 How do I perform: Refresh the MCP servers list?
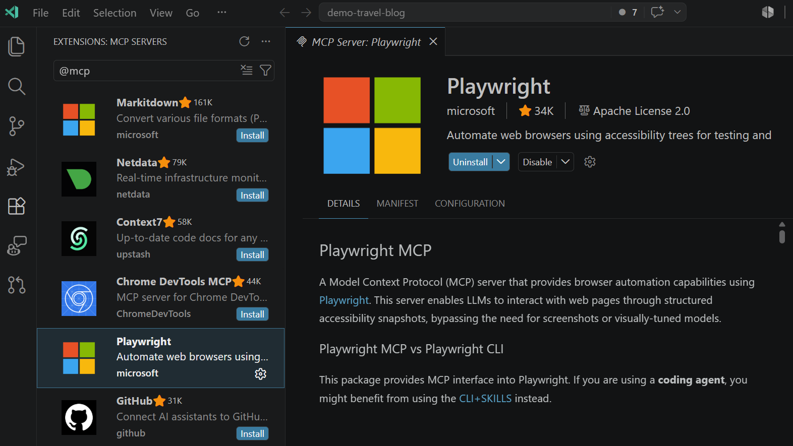tap(245, 41)
